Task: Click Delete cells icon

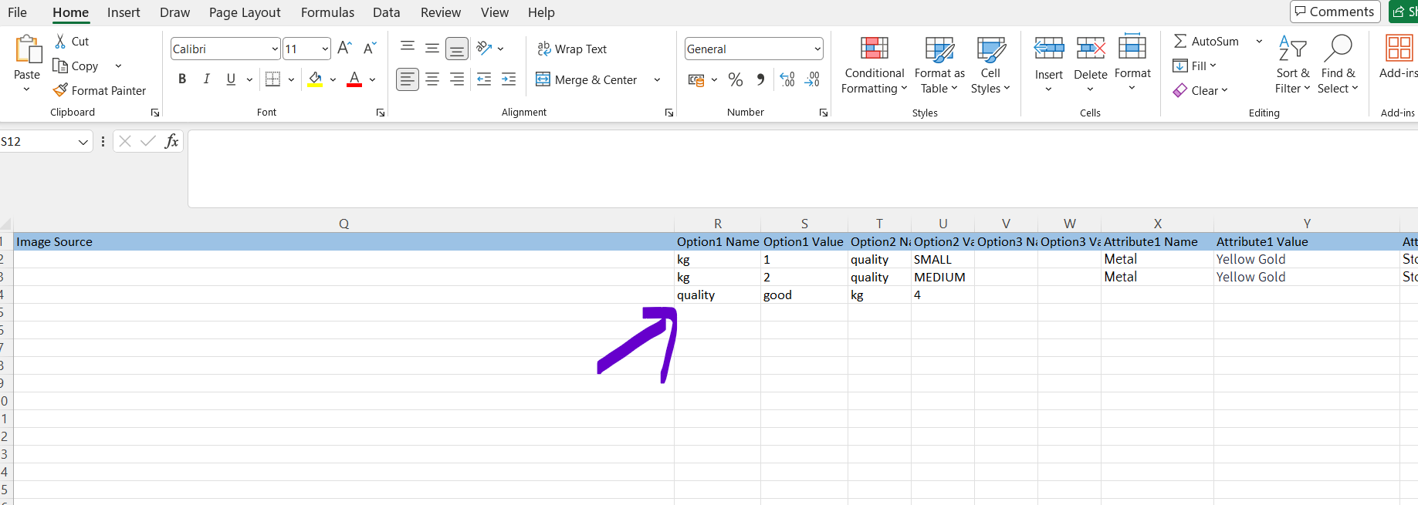Action: pyautogui.click(x=1091, y=49)
